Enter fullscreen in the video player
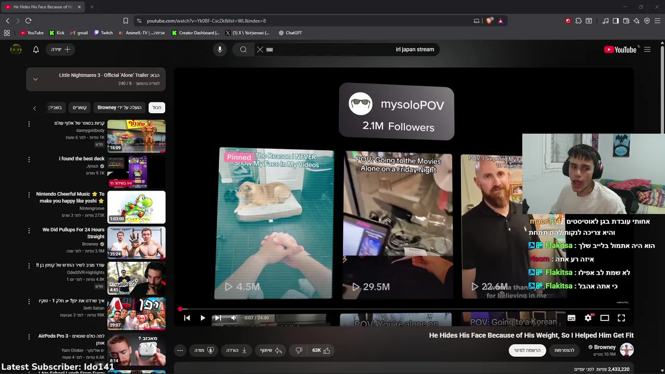This screenshot has width=665, height=374. [621, 318]
